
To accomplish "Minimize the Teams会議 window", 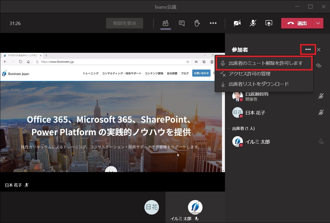I will click(x=297, y=7).
